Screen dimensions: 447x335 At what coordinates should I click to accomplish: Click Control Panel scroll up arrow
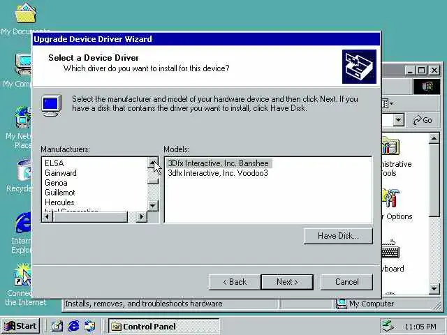point(434,139)
